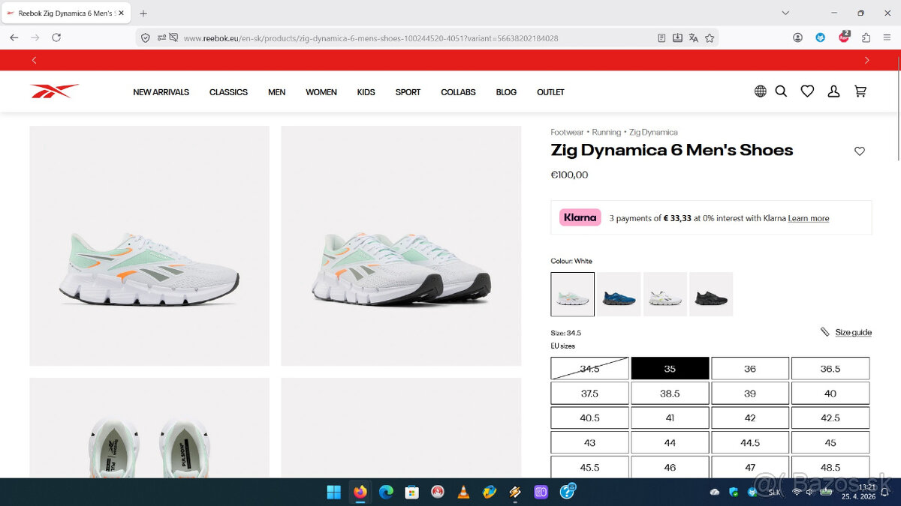901x506 pixels.
Task: Select the black shoe colour variant
Action: tap(711, 294)
